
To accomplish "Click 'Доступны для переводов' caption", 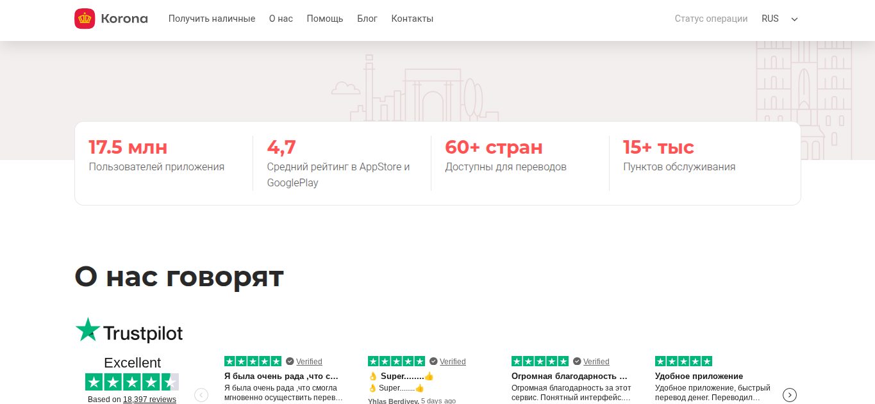I will point(506,167).
